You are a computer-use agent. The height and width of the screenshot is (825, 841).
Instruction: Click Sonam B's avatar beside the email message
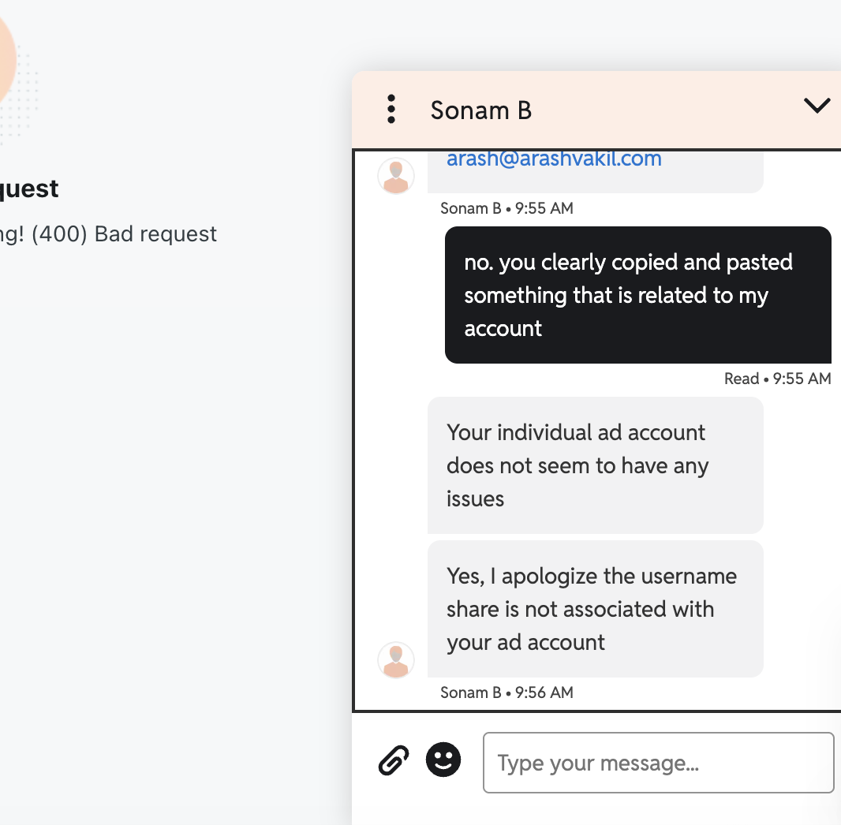[396, 177]
